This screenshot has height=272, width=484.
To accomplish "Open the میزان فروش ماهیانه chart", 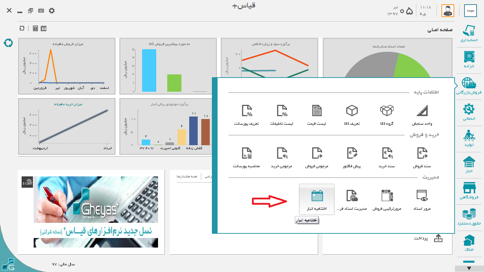I will (67, 66).
